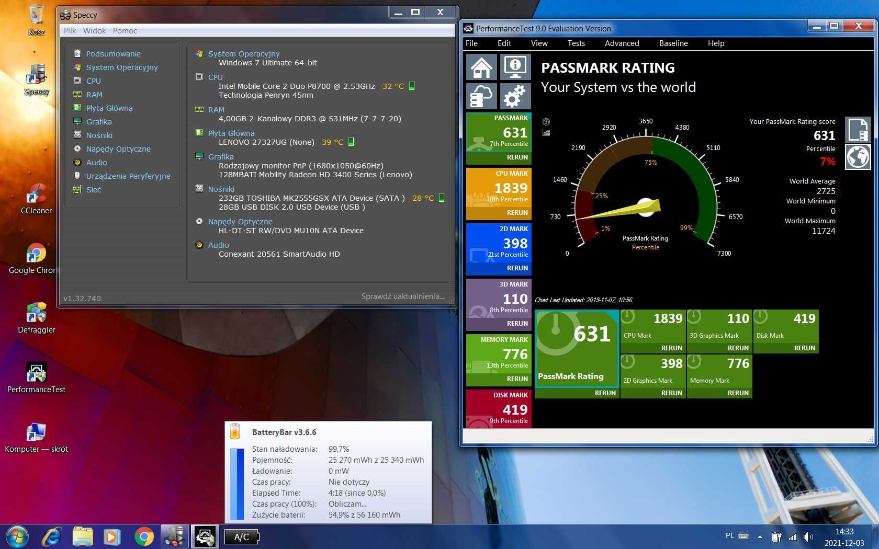The image size is (879, 549).
Task: Open Speccy Plik menu
Action: pyautogui.click(x=70, y=31)
